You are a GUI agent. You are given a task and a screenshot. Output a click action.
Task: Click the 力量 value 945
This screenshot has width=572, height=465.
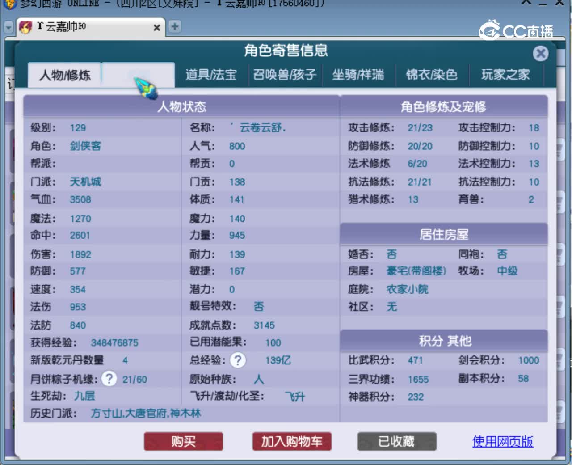pos(237,236)
